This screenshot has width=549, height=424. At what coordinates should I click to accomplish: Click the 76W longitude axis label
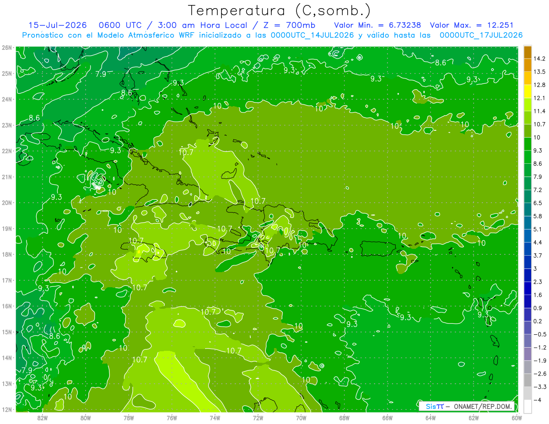point(172,418)
